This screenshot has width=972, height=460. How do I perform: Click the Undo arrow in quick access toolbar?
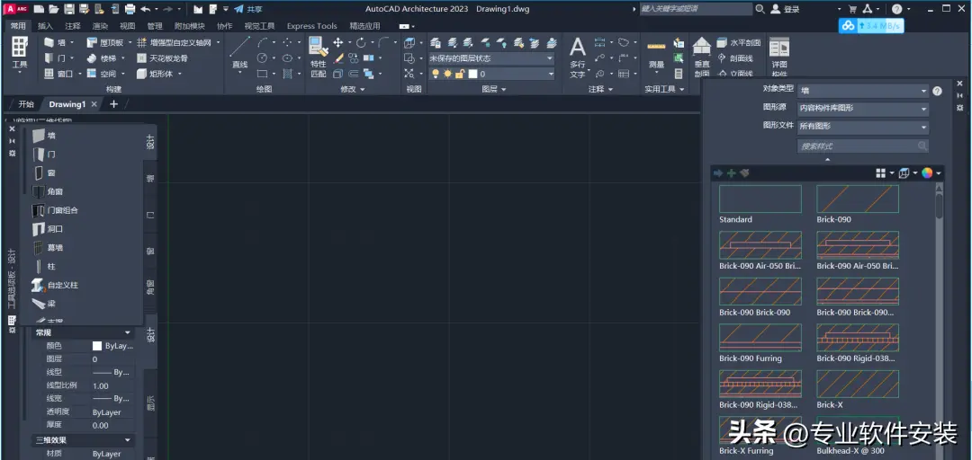click(x=146, y=9)
